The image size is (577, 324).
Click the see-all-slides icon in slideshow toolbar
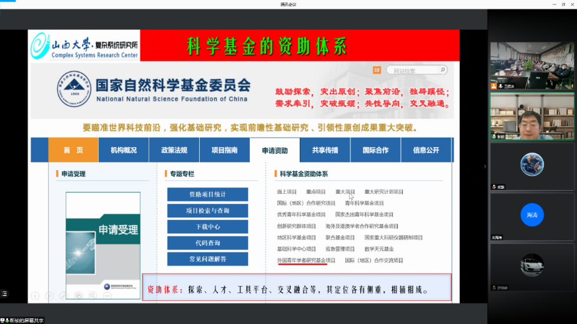tap(77, 295)
